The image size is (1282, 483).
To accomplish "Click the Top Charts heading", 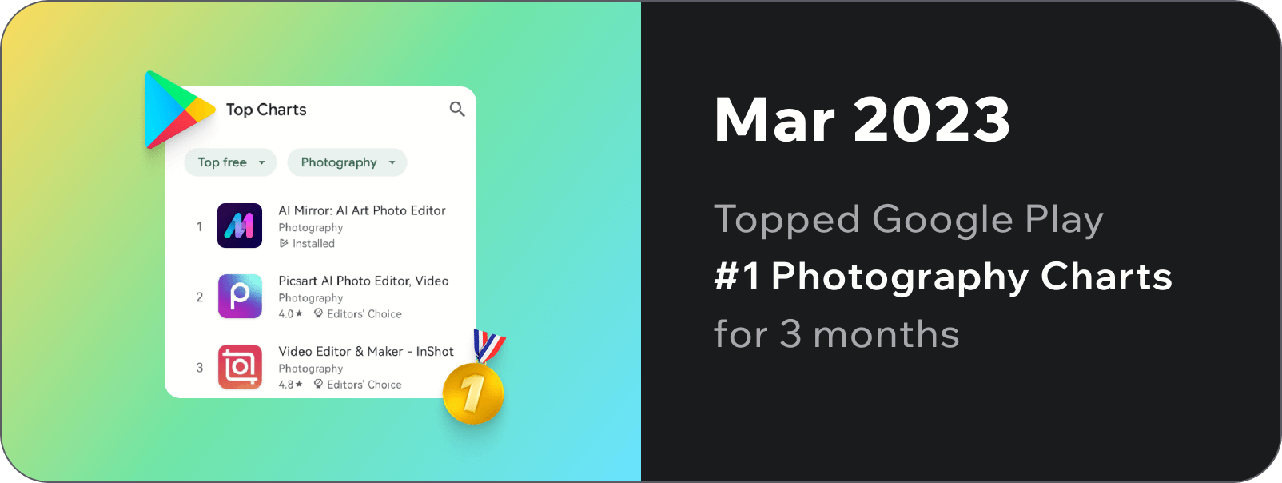I will [266, 110].
